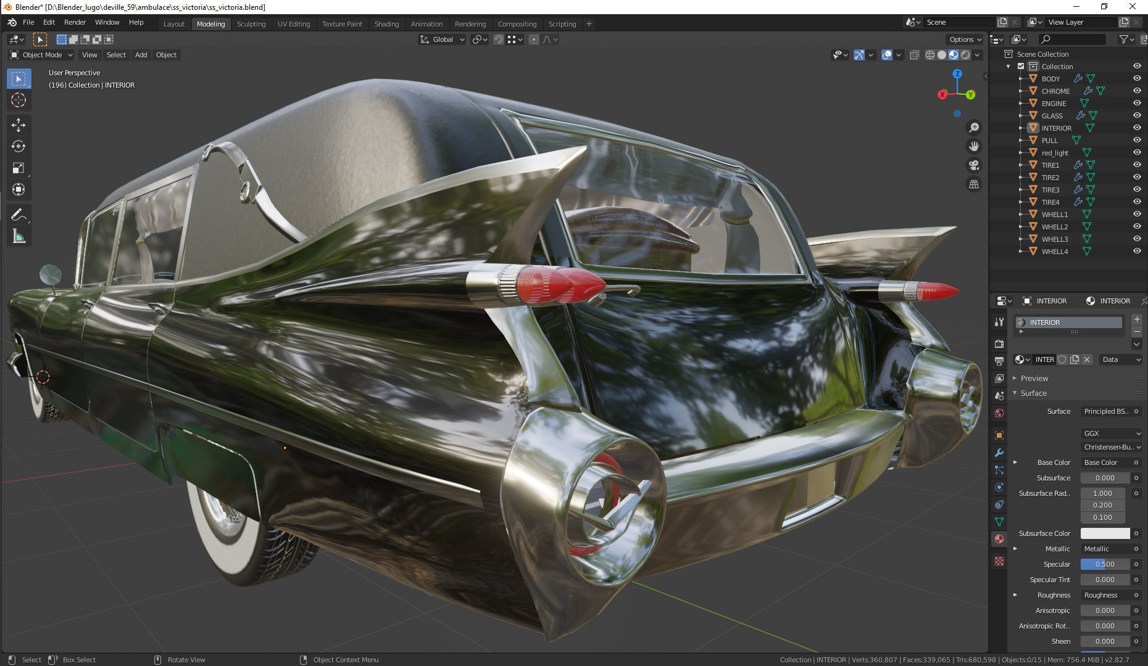Click the ENGINE mesh data icon in outliner
Viewport: 1148px width, 666px height.
coord(1084,104)
